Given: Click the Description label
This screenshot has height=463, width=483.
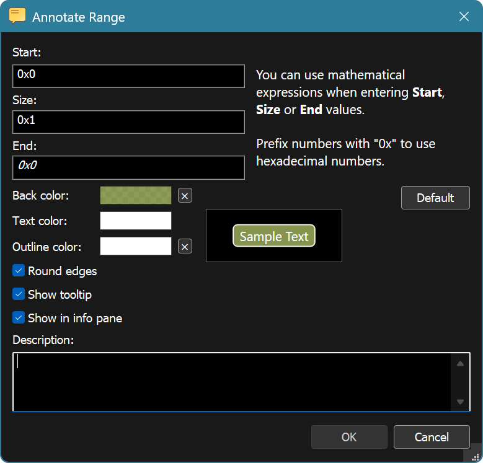Looking at the screenshot, I should pyautogui.click(x=43, y=340).
